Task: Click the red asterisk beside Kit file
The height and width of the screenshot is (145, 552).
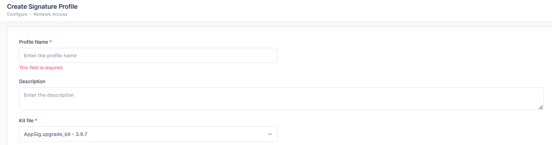Action: tap(36, 120)
